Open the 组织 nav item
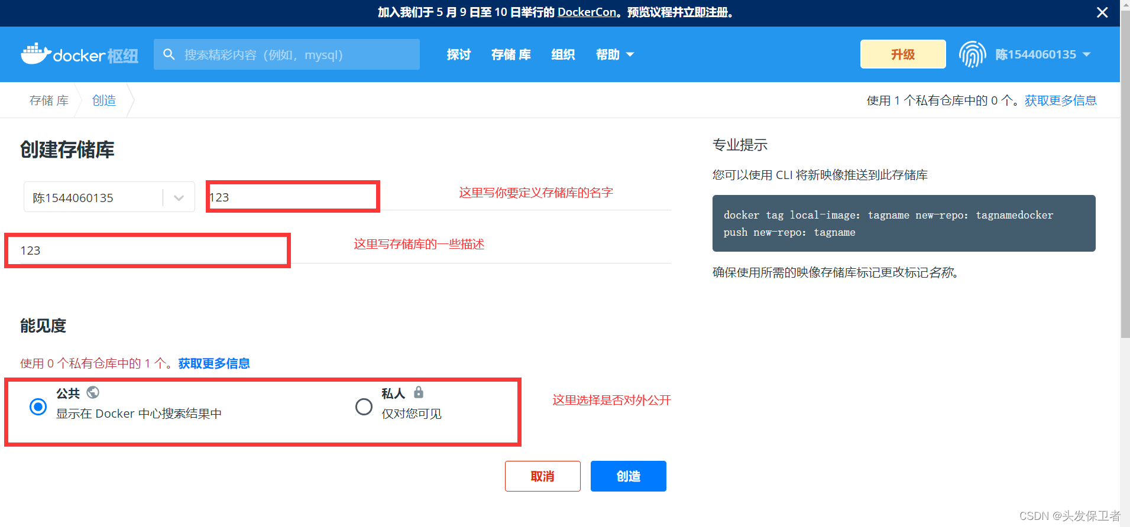The height and width of the screenshot is (527, 1130). pos(563,54)
